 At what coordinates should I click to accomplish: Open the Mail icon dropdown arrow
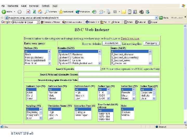104,12
